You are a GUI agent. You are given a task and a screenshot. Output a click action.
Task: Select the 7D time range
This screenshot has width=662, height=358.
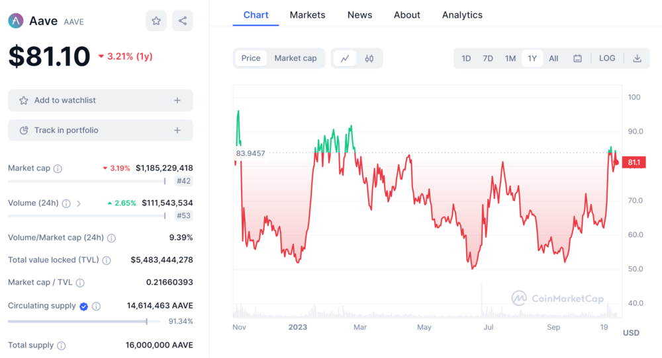488,58
